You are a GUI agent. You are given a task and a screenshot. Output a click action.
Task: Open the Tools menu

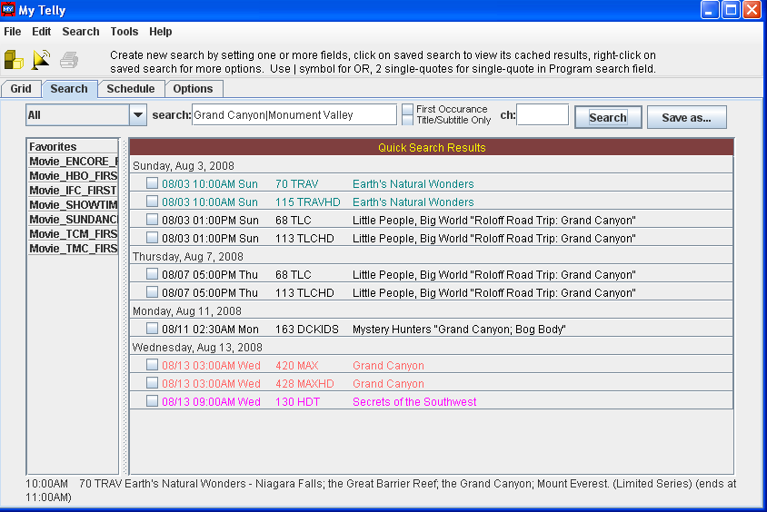pyautogui.click(x=125, y=32)
